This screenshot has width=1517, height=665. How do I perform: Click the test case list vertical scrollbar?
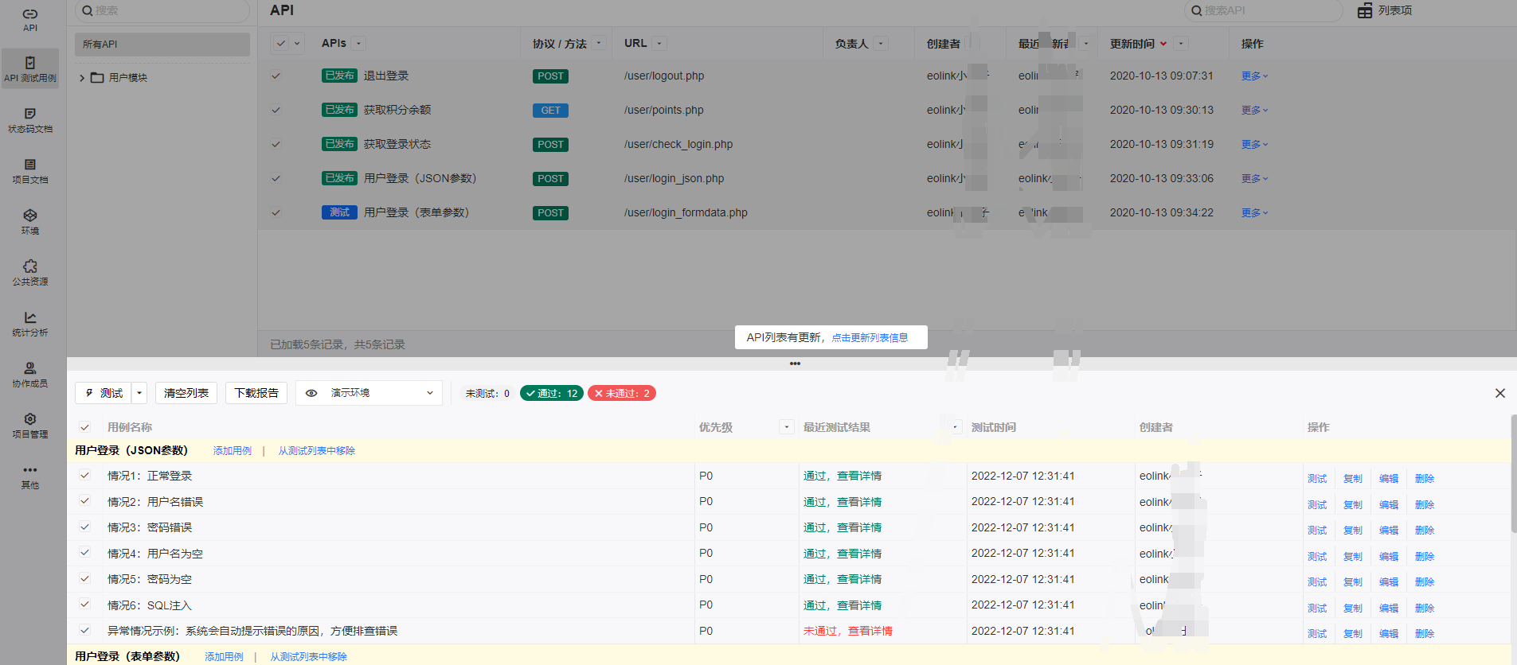coord(1513,473)
